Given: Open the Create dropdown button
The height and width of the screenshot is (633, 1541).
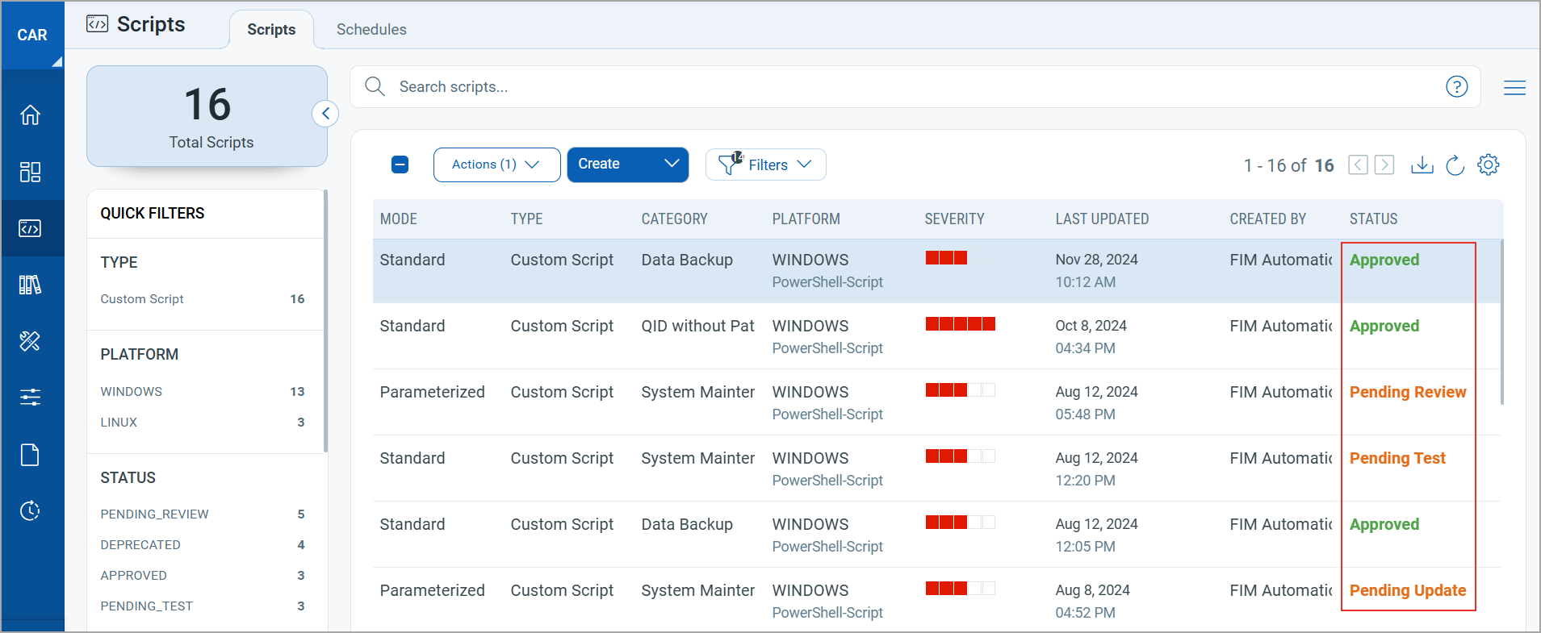Looking at the screenshot, I should pos(627,164).
